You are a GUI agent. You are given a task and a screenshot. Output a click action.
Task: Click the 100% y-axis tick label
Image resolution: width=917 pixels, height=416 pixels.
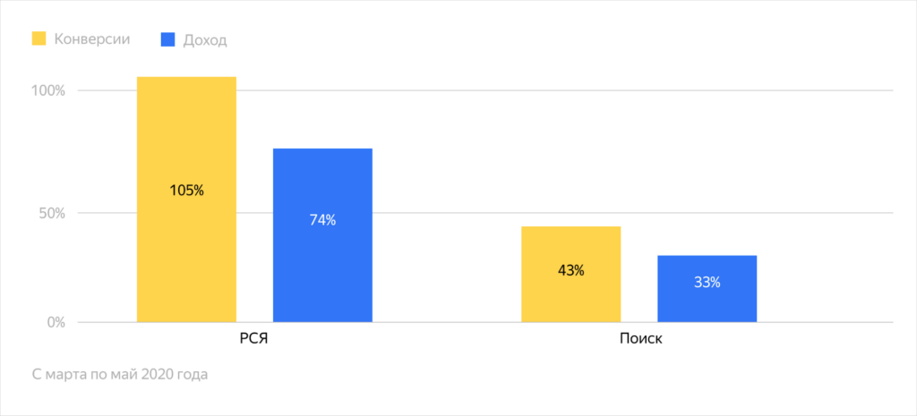(49, 91)
